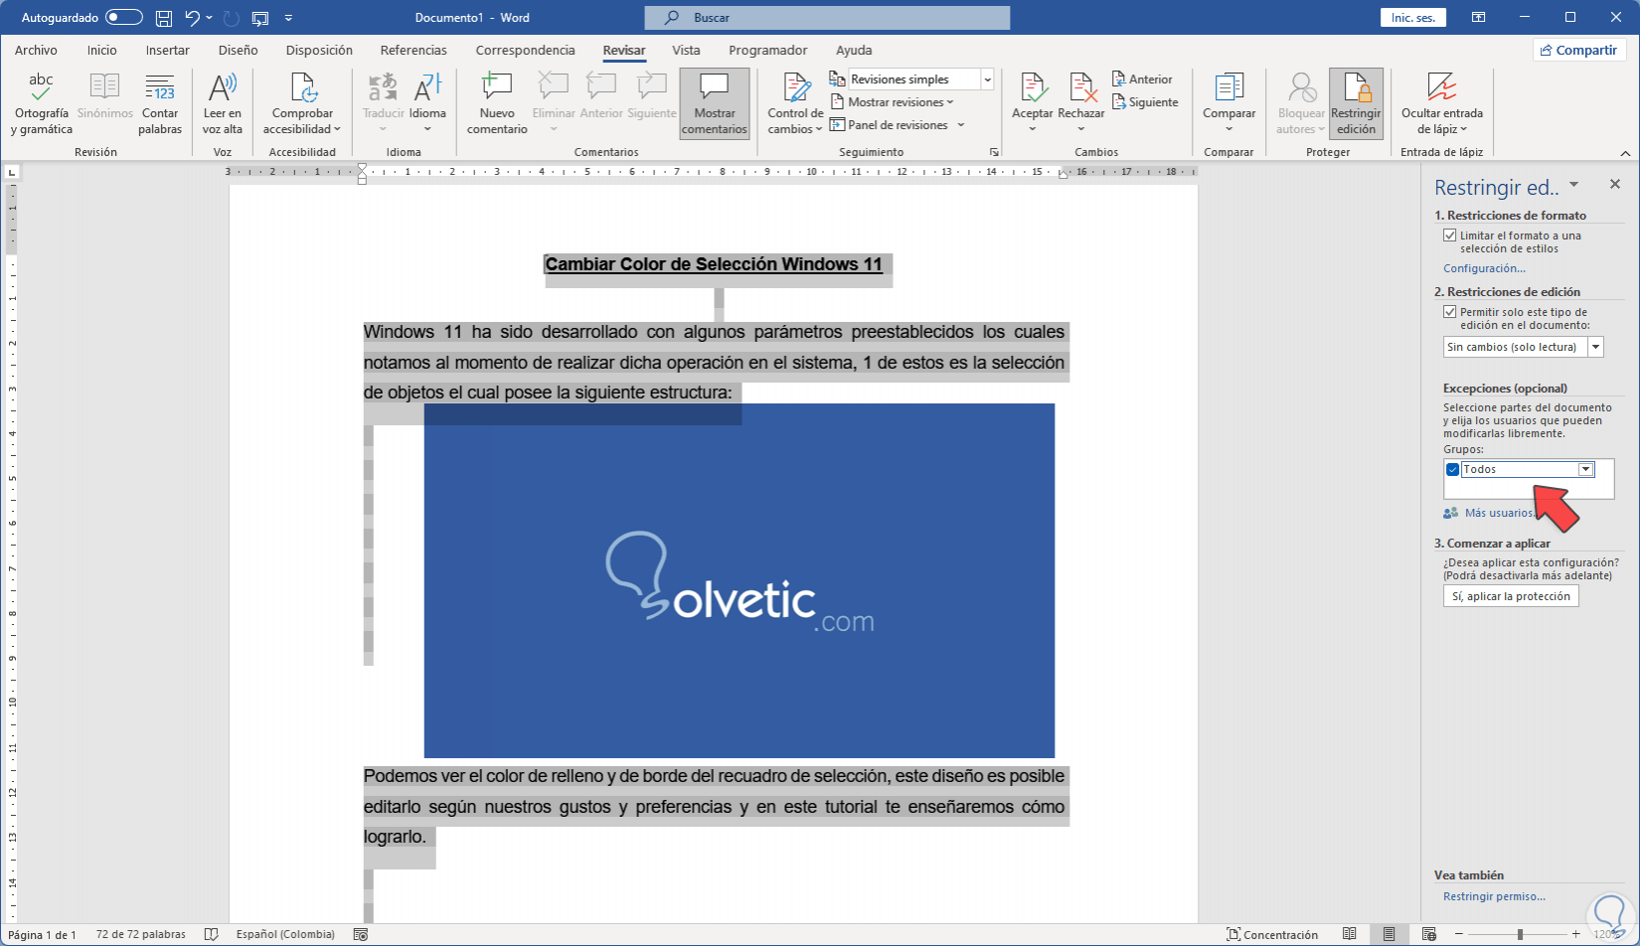Select the Diseño de impresión view icon

click(x=1389, y=934)
